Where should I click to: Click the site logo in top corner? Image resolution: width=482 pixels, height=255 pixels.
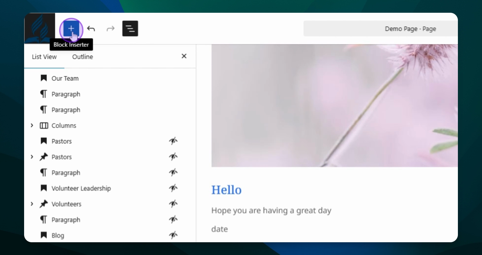coord(40,28)
